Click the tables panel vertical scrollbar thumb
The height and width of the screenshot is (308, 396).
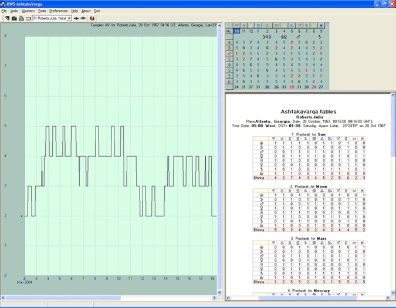(393, 127)
